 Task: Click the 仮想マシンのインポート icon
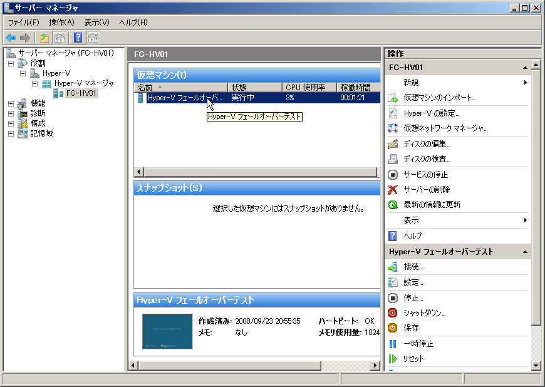(392, 98)
